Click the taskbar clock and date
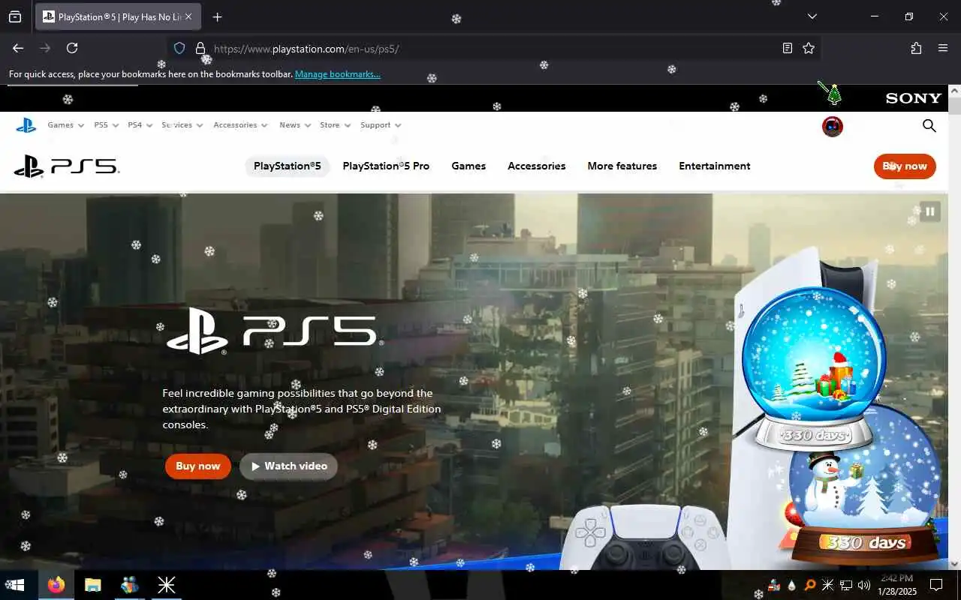This screenshot has height=600, width=961. [896, 585]
